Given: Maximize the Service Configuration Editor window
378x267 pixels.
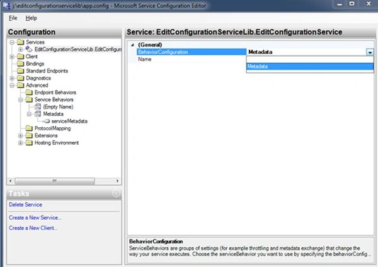Looking at the screenshot, I should 352,4.
